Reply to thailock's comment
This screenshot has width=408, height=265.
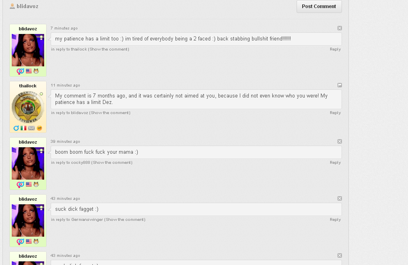coord(335,113)
